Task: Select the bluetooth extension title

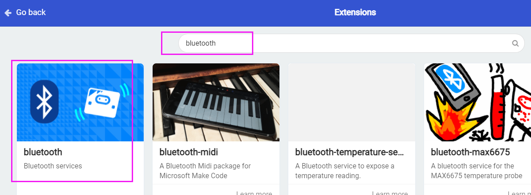Action: pyautogui.click(x=43, y=152)
